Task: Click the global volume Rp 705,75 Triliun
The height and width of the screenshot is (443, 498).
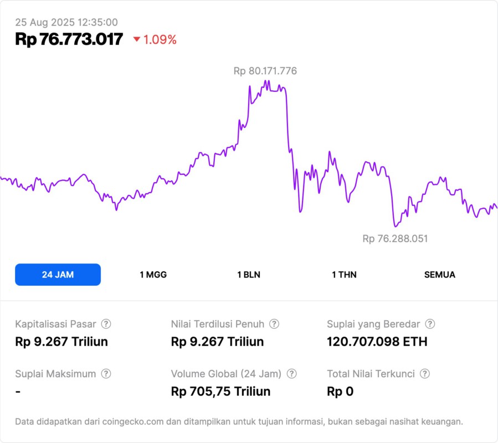Action: [x=221, y=392]
